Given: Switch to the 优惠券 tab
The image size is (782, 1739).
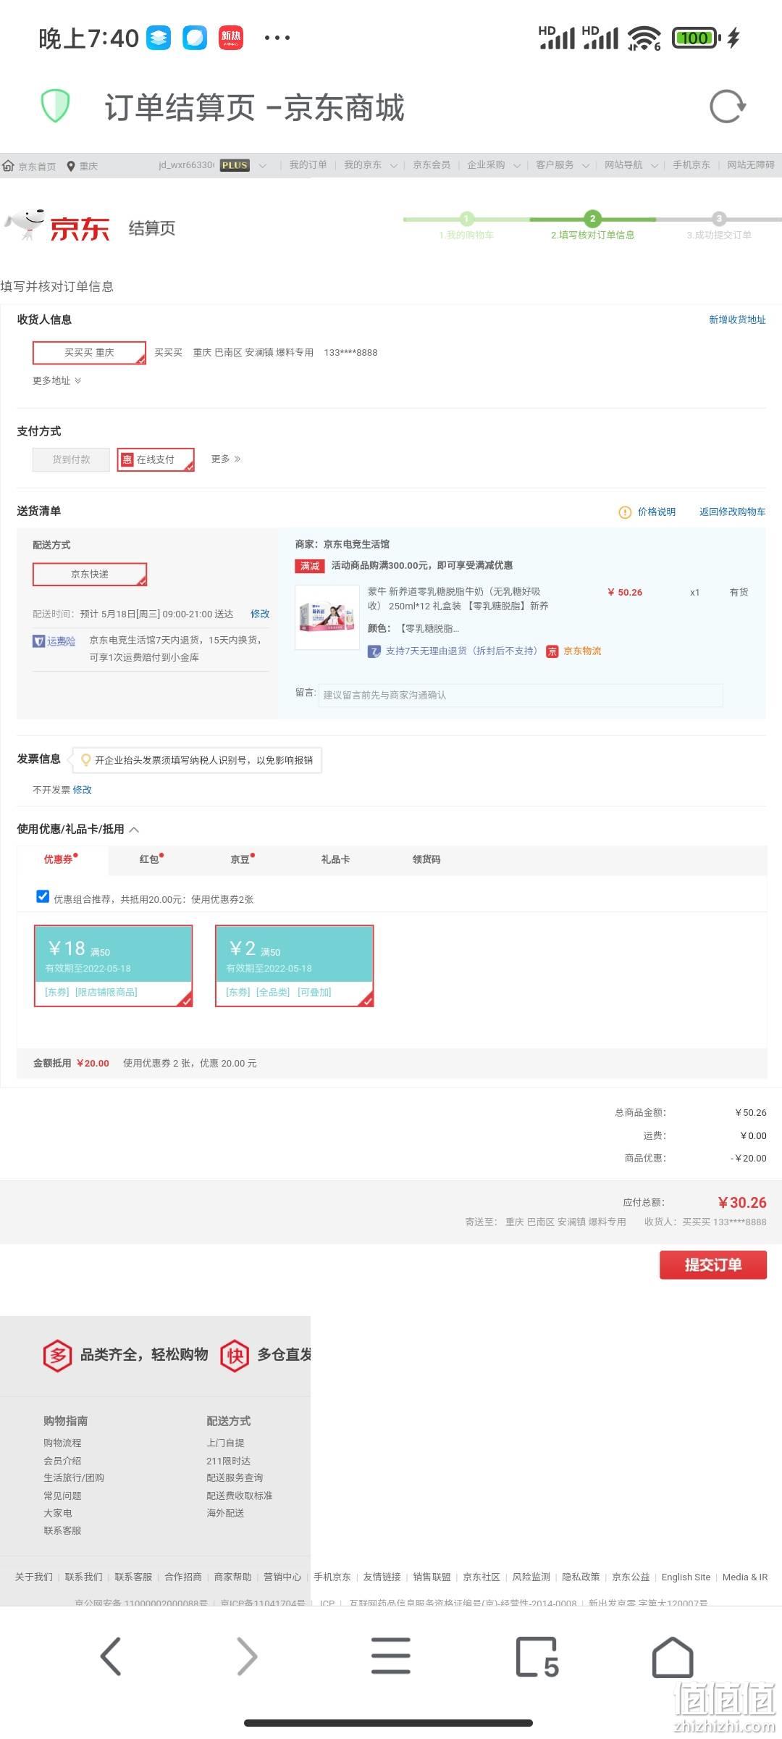Looking at the screenshot, I should [x=62, y=859].
